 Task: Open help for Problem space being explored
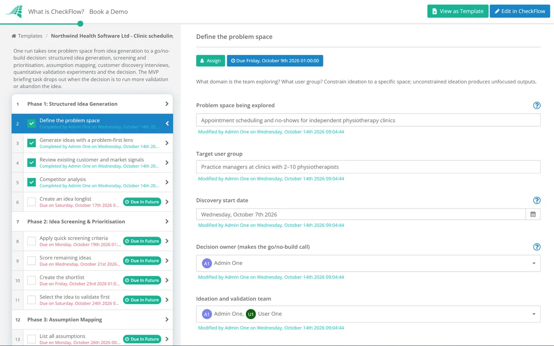pyautogui.click(x=537, y=106)
